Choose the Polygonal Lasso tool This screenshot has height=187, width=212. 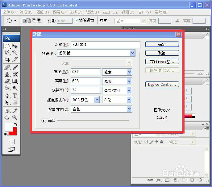[7, 52]
